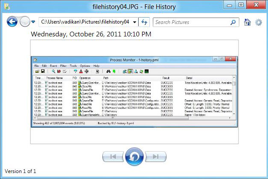Jump to the next version
This screenshot has width=268, height=179.
tap(155, 156)
